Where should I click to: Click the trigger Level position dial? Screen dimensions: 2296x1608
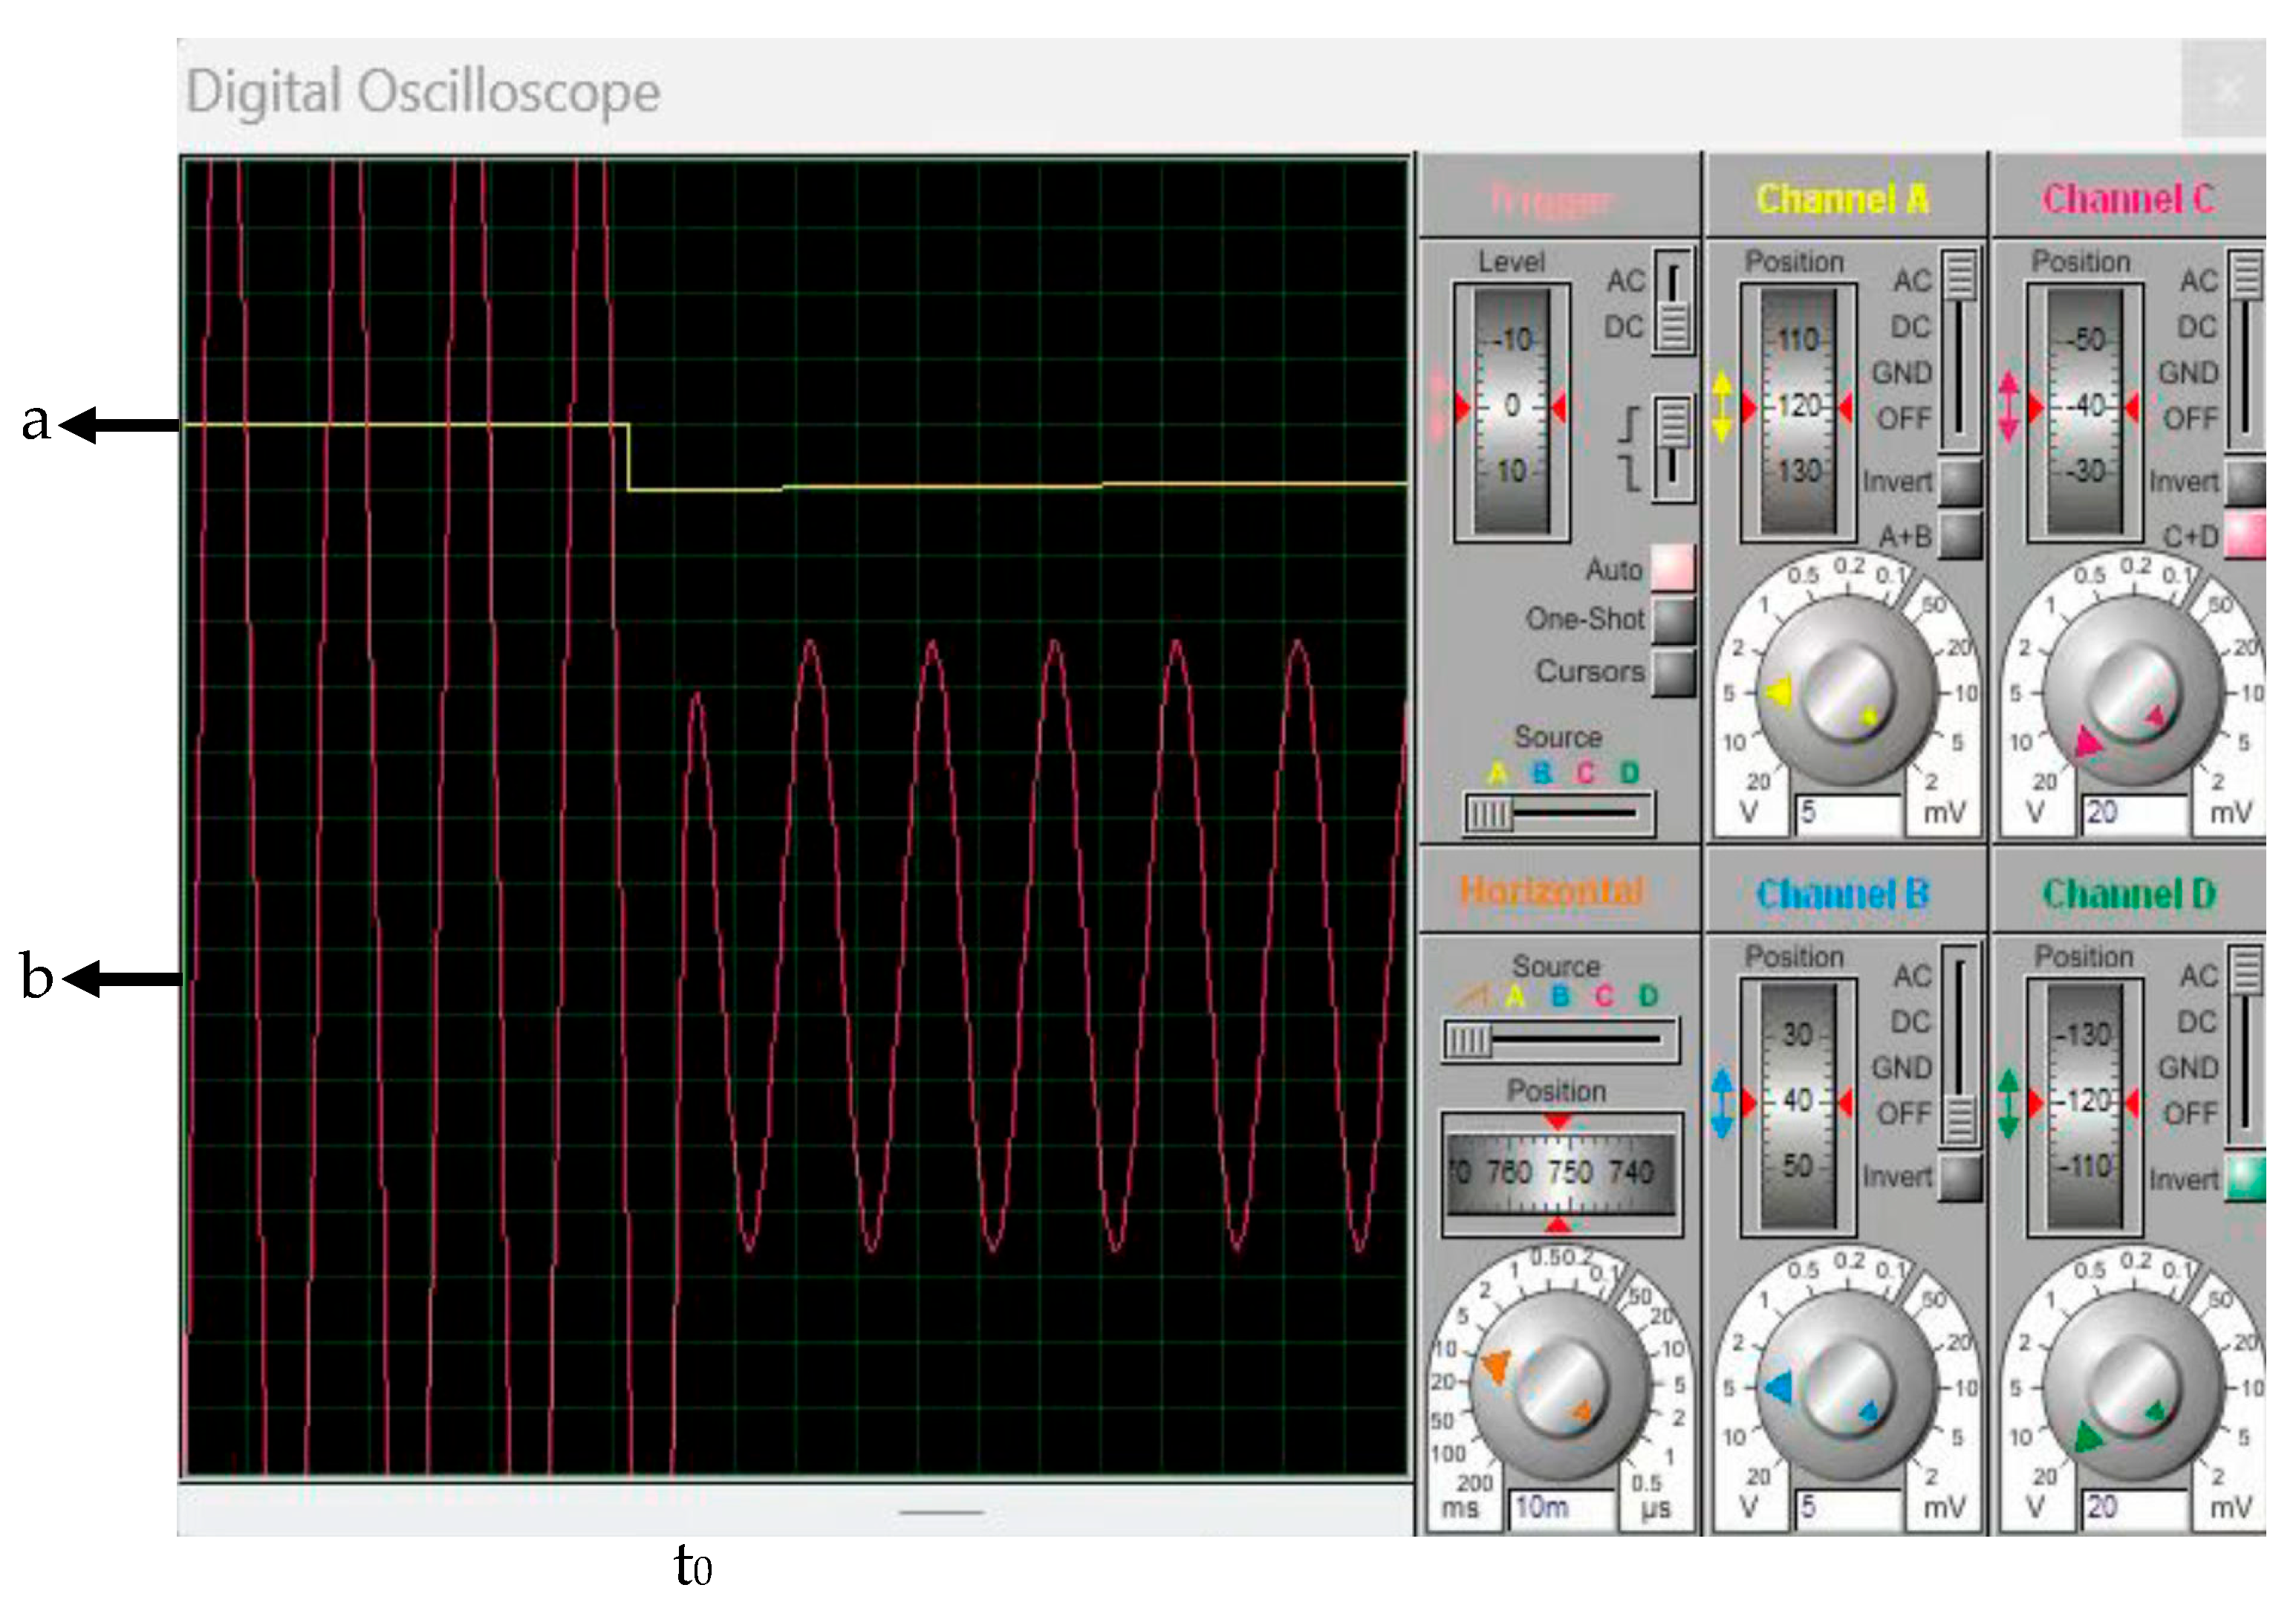[1511, 410]
